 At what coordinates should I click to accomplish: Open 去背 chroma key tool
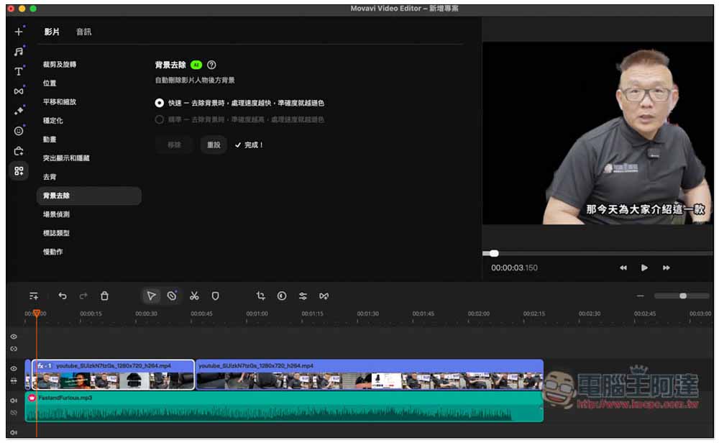(x=50, y=177)
